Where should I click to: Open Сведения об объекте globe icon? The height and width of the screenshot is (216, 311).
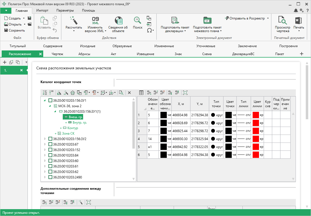pyautogui.click(x=118, y=21)
